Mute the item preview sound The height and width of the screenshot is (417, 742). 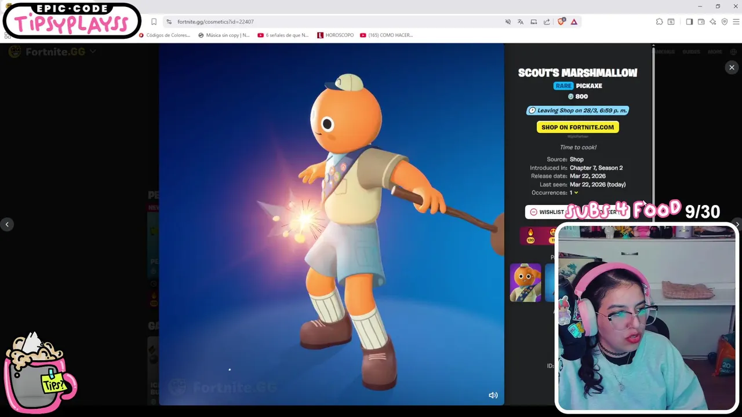coord(493,395)
